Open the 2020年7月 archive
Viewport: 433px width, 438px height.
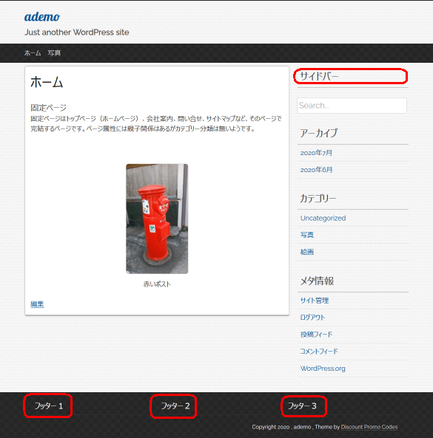click(x=316, y=153)
